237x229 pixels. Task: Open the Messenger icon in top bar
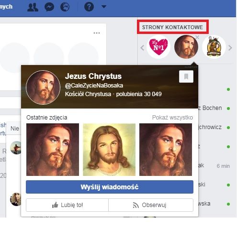(49, 7)
